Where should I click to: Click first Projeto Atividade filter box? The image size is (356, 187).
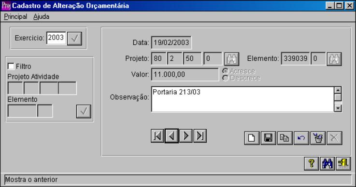click(15, 88)
